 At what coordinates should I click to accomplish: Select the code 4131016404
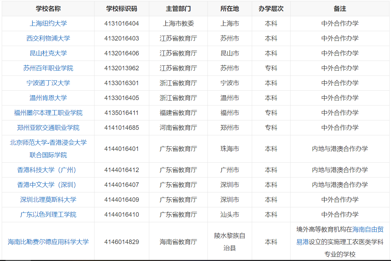click(x=122, y=24)
